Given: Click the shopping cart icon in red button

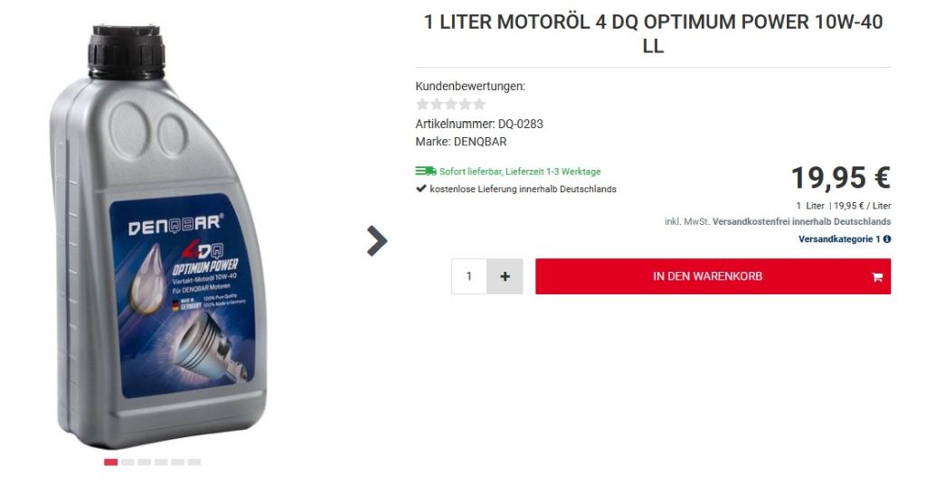Looking at the screenshot, I should click(x=877, y=277).
